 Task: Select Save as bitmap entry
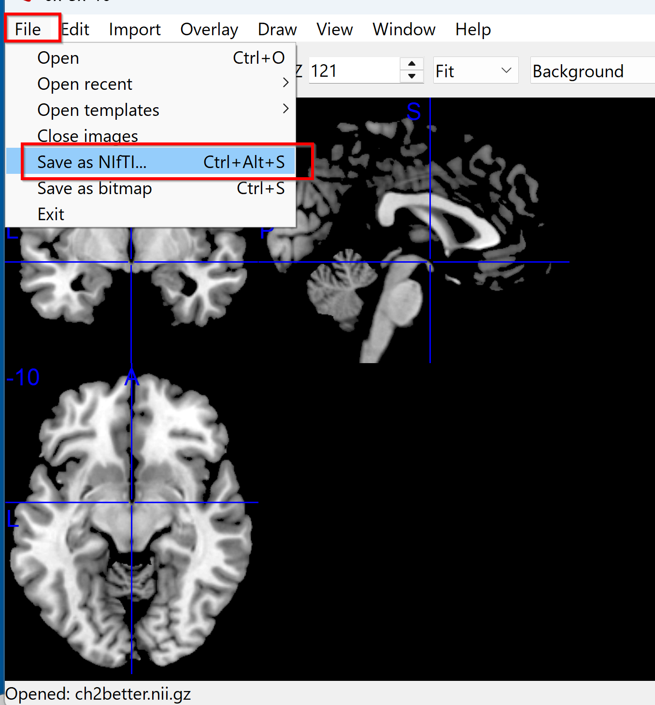click(x=94, y=188)
